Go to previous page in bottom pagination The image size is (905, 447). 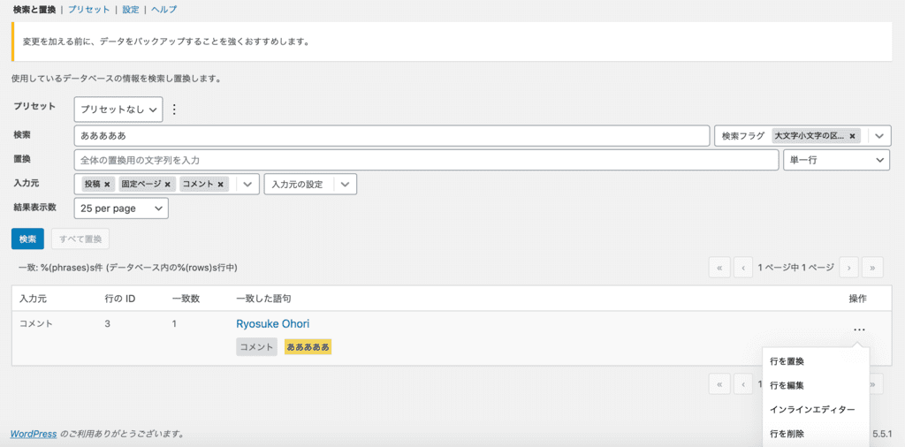coord(744,384)
